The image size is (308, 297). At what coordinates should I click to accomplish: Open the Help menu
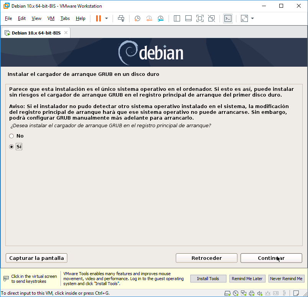[80, 18]
